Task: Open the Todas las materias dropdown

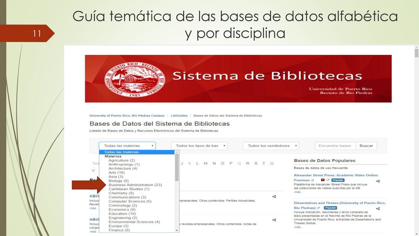Action: (127, 146)
